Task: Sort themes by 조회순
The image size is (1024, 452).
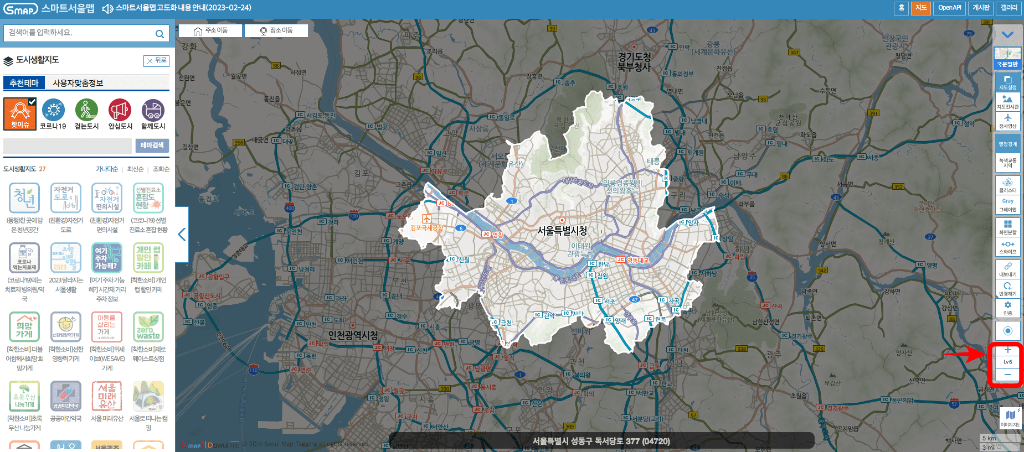Action: (x=161, y=169)
